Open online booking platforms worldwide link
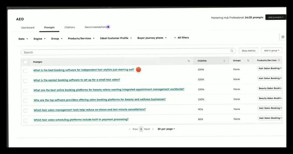 (109, 90)
